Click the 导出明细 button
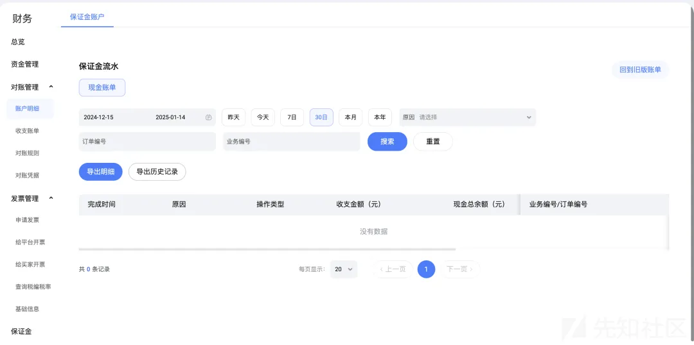The width and height of the screenshot is (694, 345). click(100, 172)
